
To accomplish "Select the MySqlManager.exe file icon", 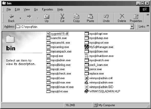I will [x=87, y=47].
